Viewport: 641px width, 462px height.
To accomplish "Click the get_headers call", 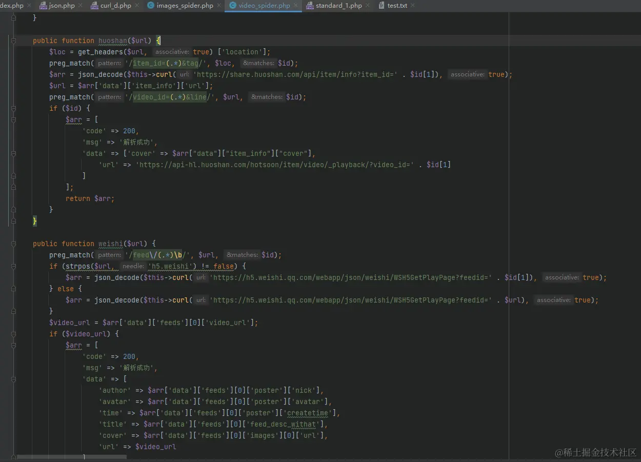I will tap(101, 52).
